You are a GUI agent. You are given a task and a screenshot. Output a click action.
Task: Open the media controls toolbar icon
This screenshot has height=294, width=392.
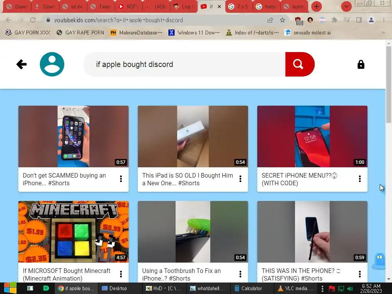(x=346, y=20)
